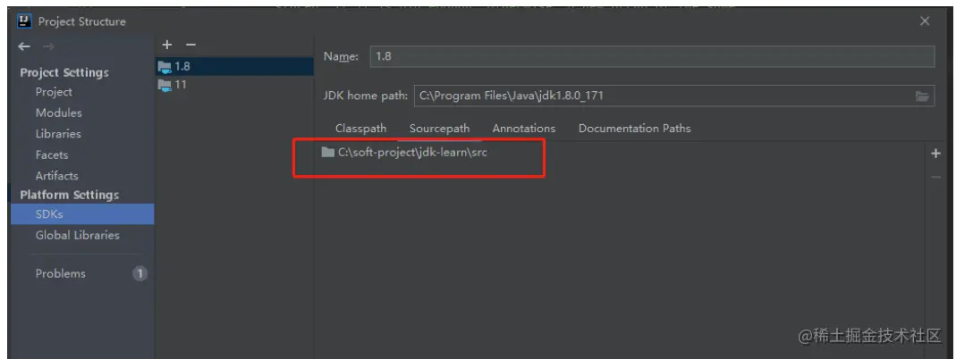Go back with the left arrow

tap(24, 46)
